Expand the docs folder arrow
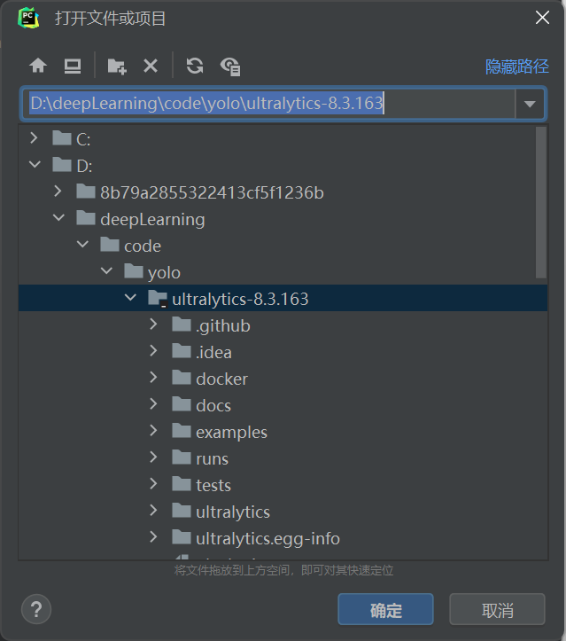 [x=153, y=404]
